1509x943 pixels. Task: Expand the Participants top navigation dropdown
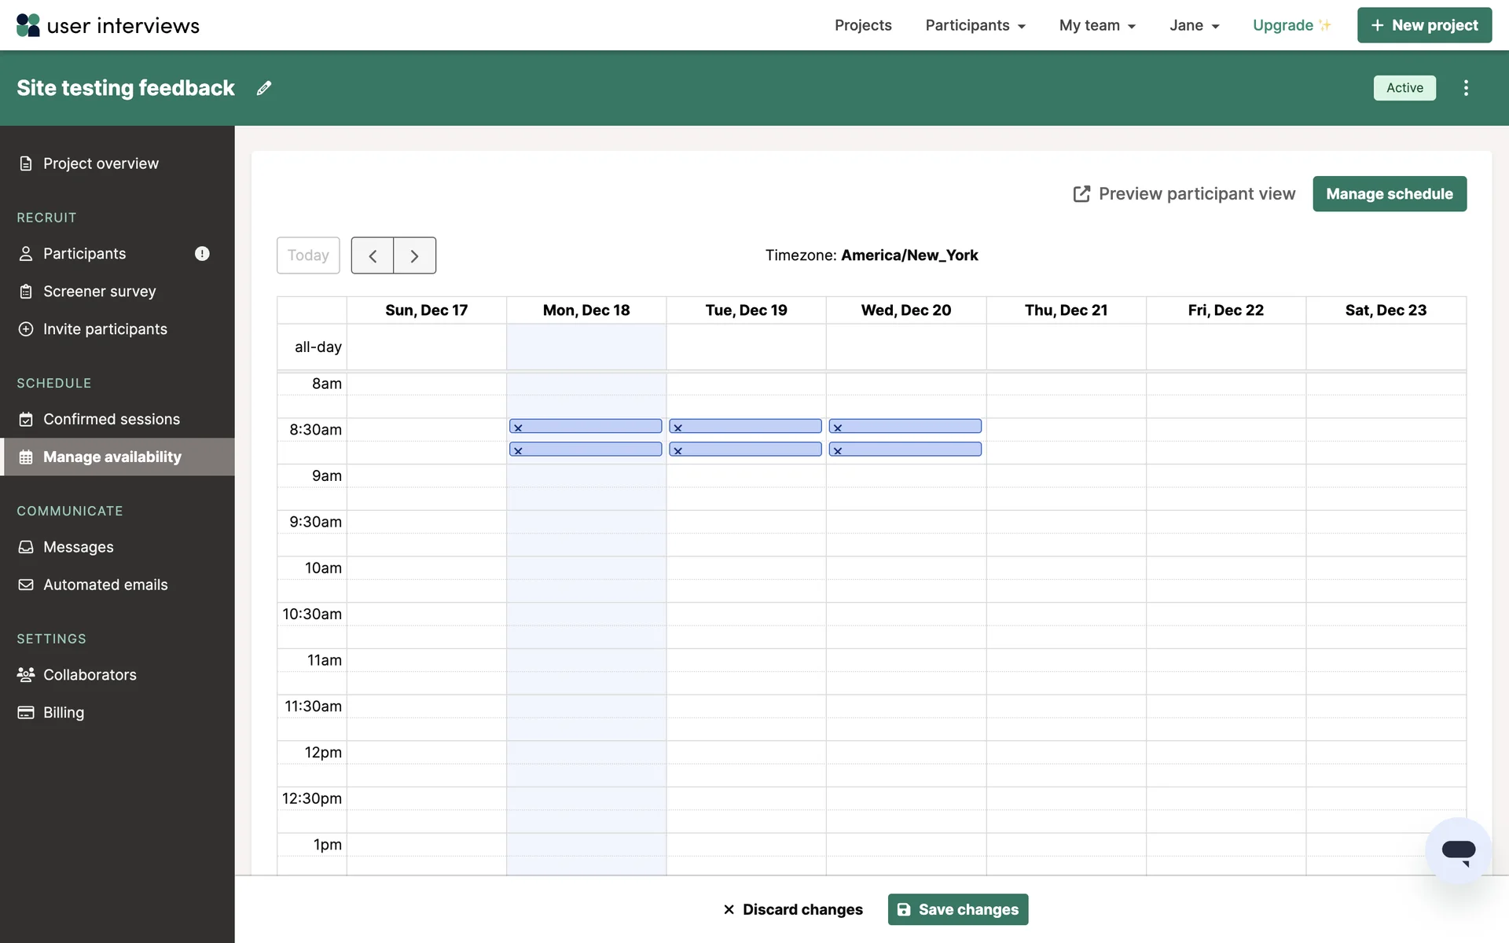coord(975,25)
